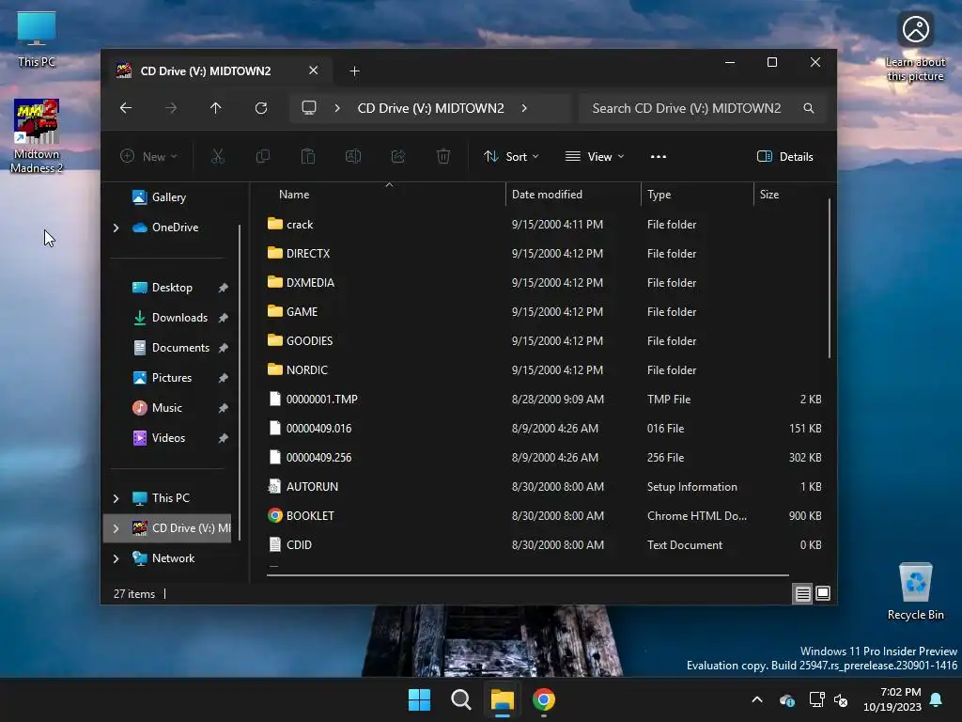
Task: Expand OneDrive in navigation pane
Action: 116,228
